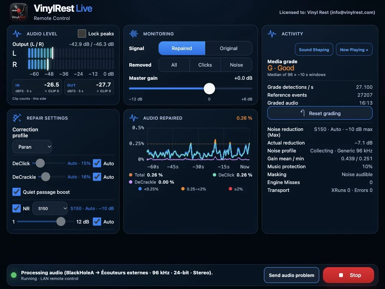
Task: Click the Reference events 27207 value
Action: (x=365, y=95)
